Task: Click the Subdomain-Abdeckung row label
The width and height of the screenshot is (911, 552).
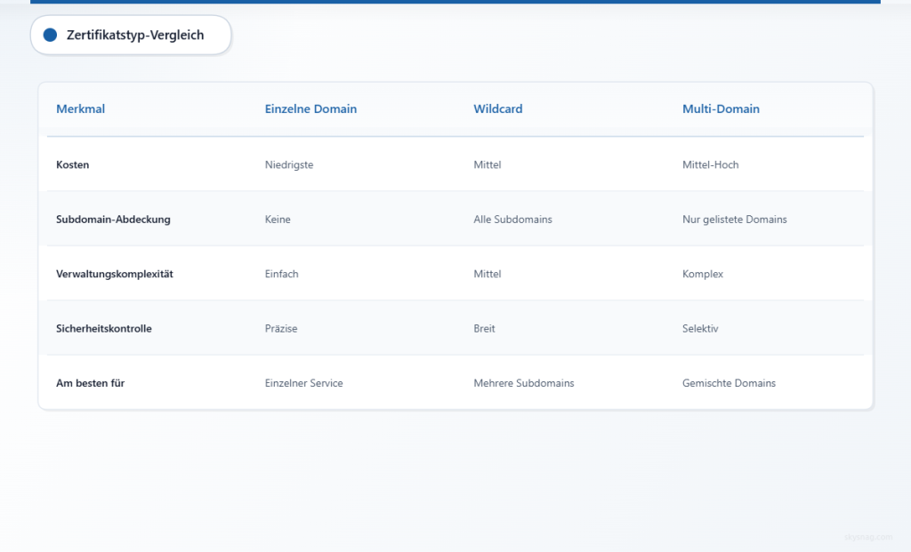Action: coord(113,220)
